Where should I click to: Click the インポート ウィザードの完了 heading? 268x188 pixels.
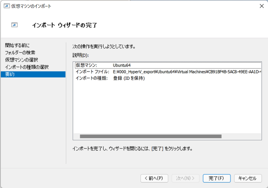pyautogui.click(x=65, y=25)
